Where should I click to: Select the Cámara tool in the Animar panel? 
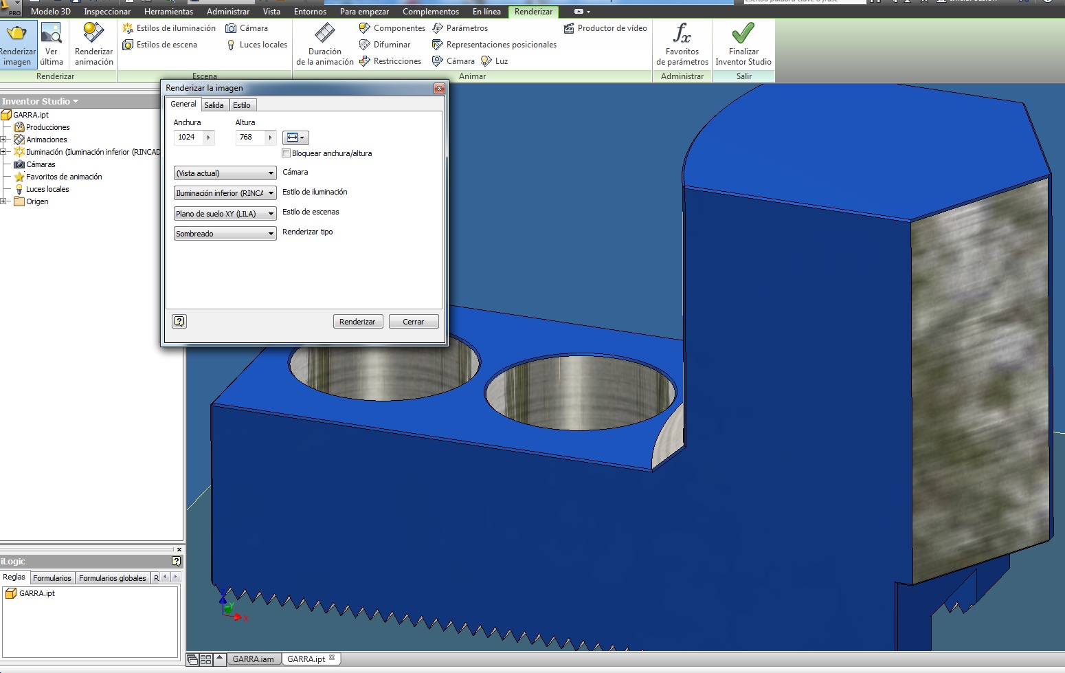(453, 61)
